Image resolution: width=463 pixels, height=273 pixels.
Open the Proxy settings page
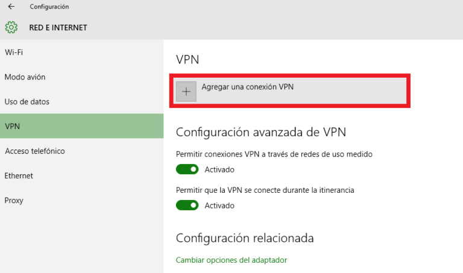click(x=14, y=201)
